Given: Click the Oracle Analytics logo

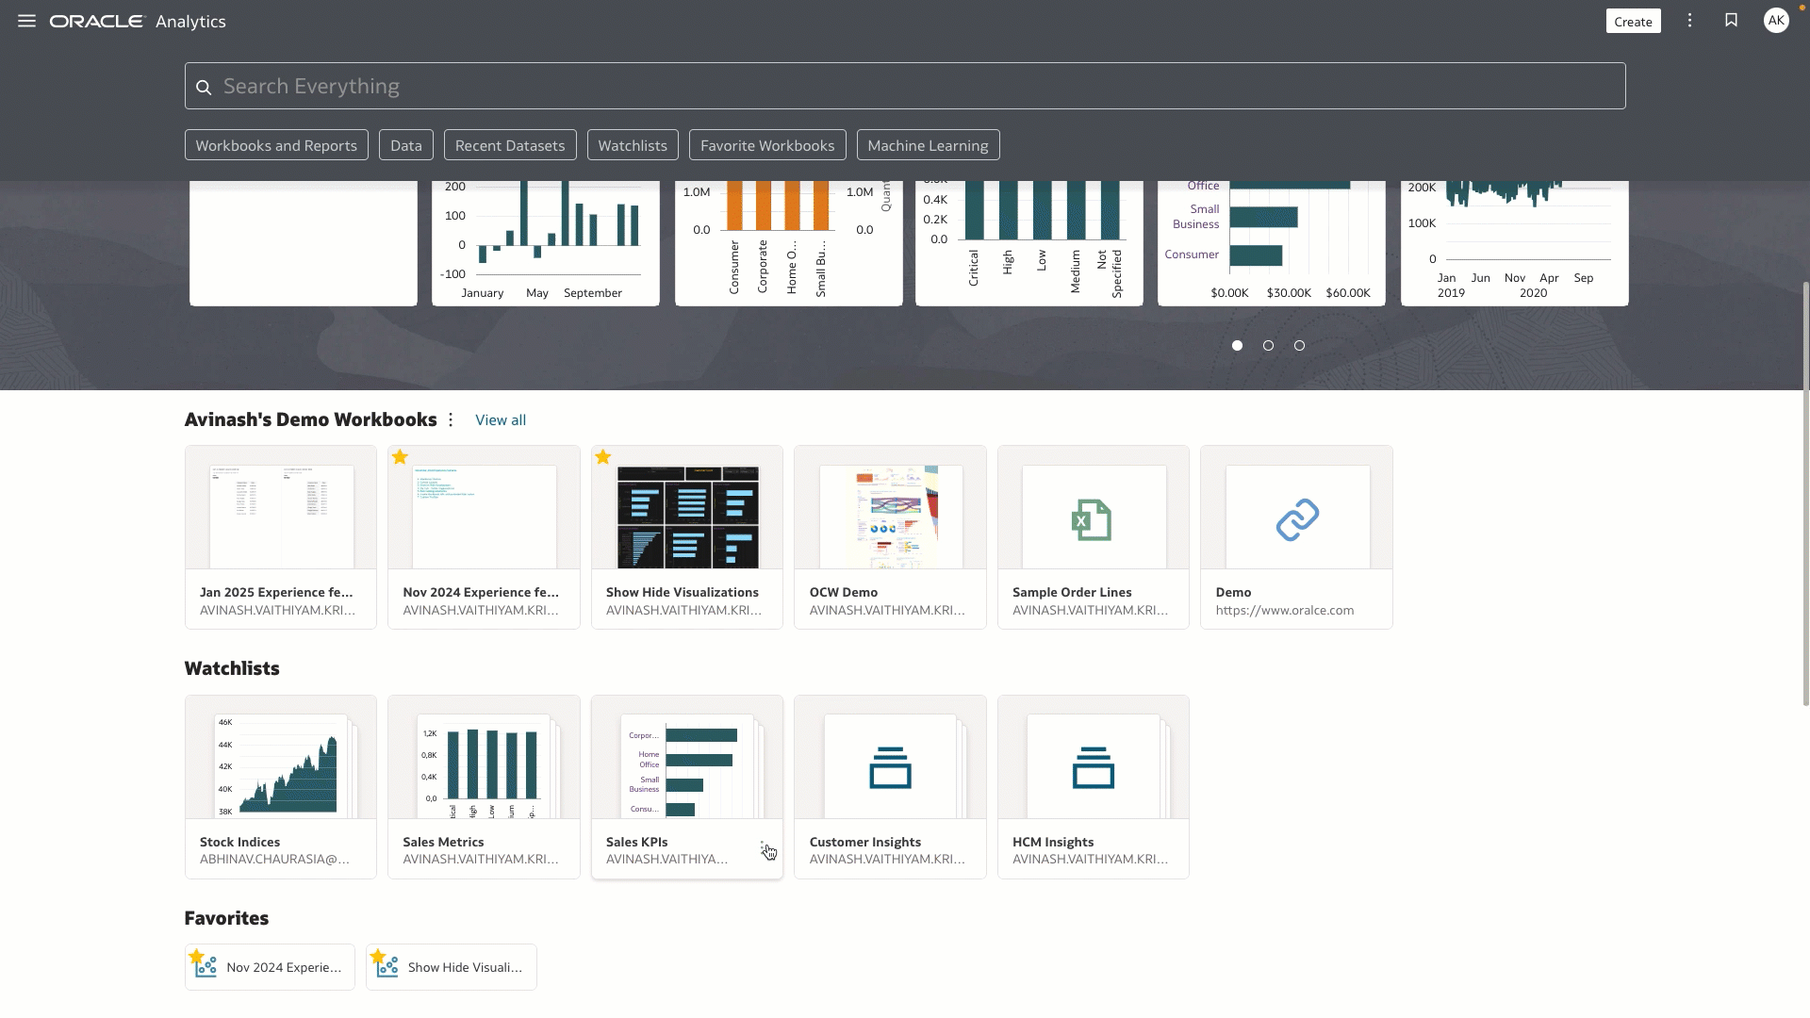Looking at the screenshot, I should tap(97, 21).
